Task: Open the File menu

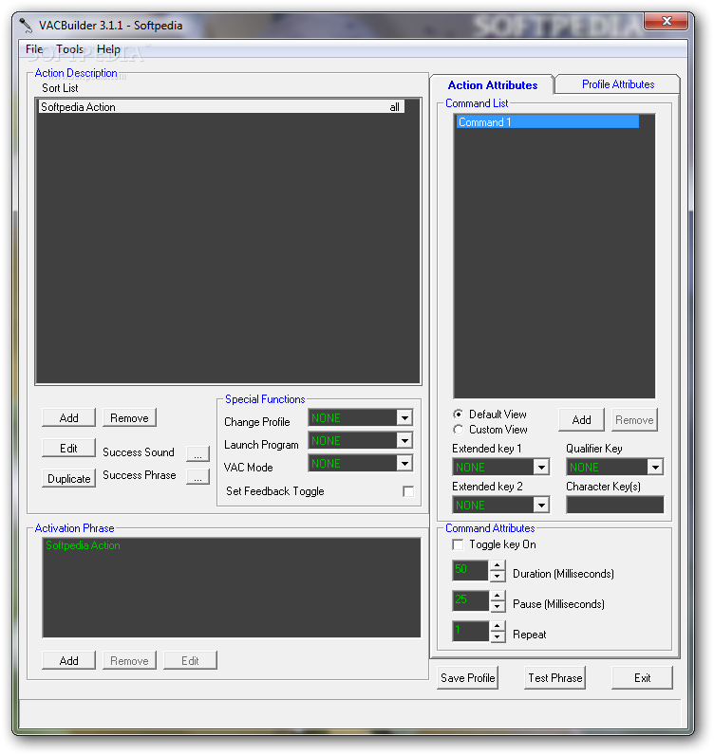Action: click(x=34, y=49)
